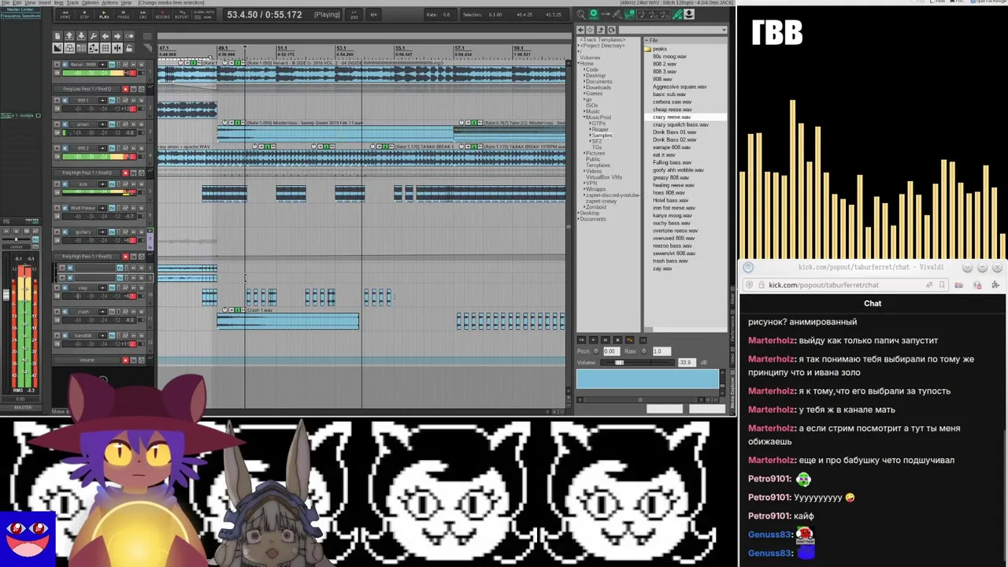The image size is (1008, 567).
Task: Click the Frequency Spectrum item top-left
Action: point(21,16)
